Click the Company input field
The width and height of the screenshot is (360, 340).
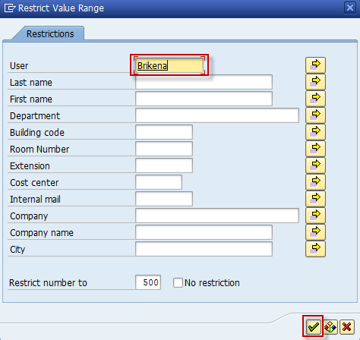(217, 216)
